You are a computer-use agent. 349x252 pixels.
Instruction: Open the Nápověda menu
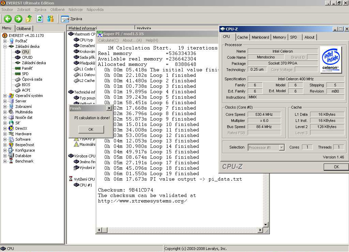tap(95, 10)
